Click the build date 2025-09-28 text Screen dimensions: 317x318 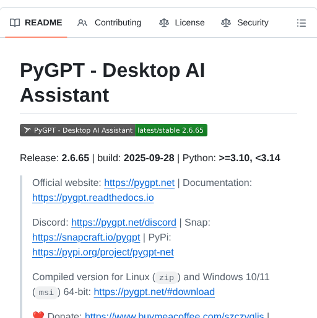[149, 158]
